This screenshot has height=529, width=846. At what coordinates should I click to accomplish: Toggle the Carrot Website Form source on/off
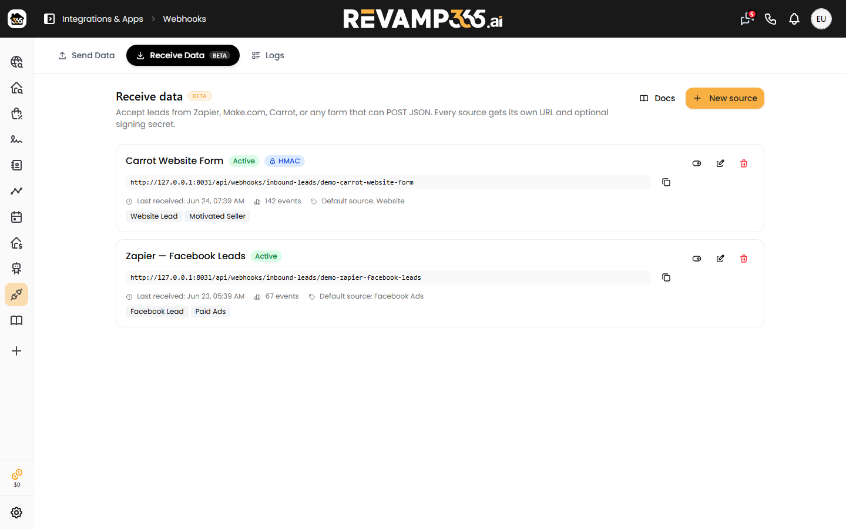pyautogui.click(x=697, y=163)
